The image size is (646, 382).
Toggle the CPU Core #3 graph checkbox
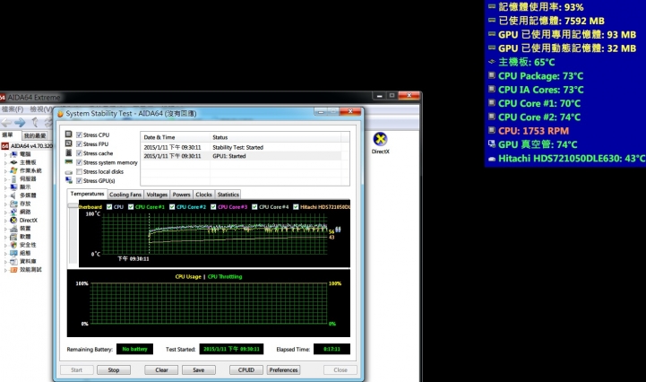coord(213,206)
